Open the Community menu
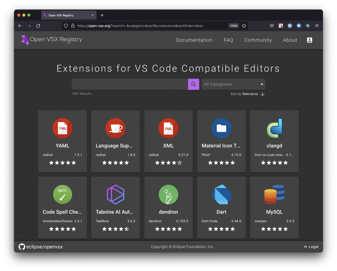The image size is (337, 271). 258,40
